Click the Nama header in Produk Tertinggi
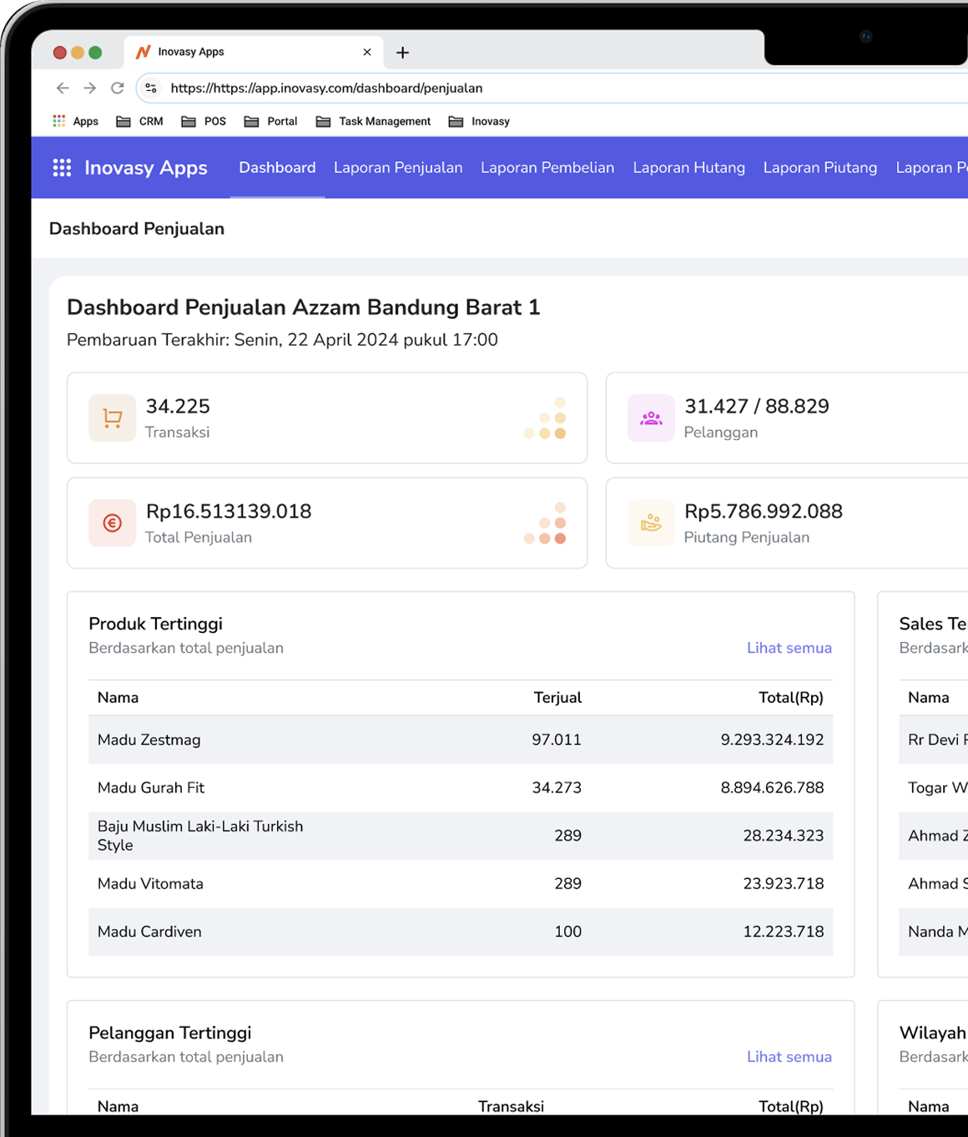Viewport: 968px width, 1137px height. click(x=118, y=698)
